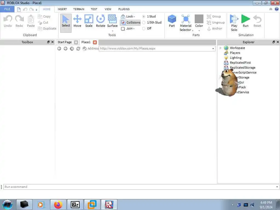Switch to the TEST tab

click(94, 9)
